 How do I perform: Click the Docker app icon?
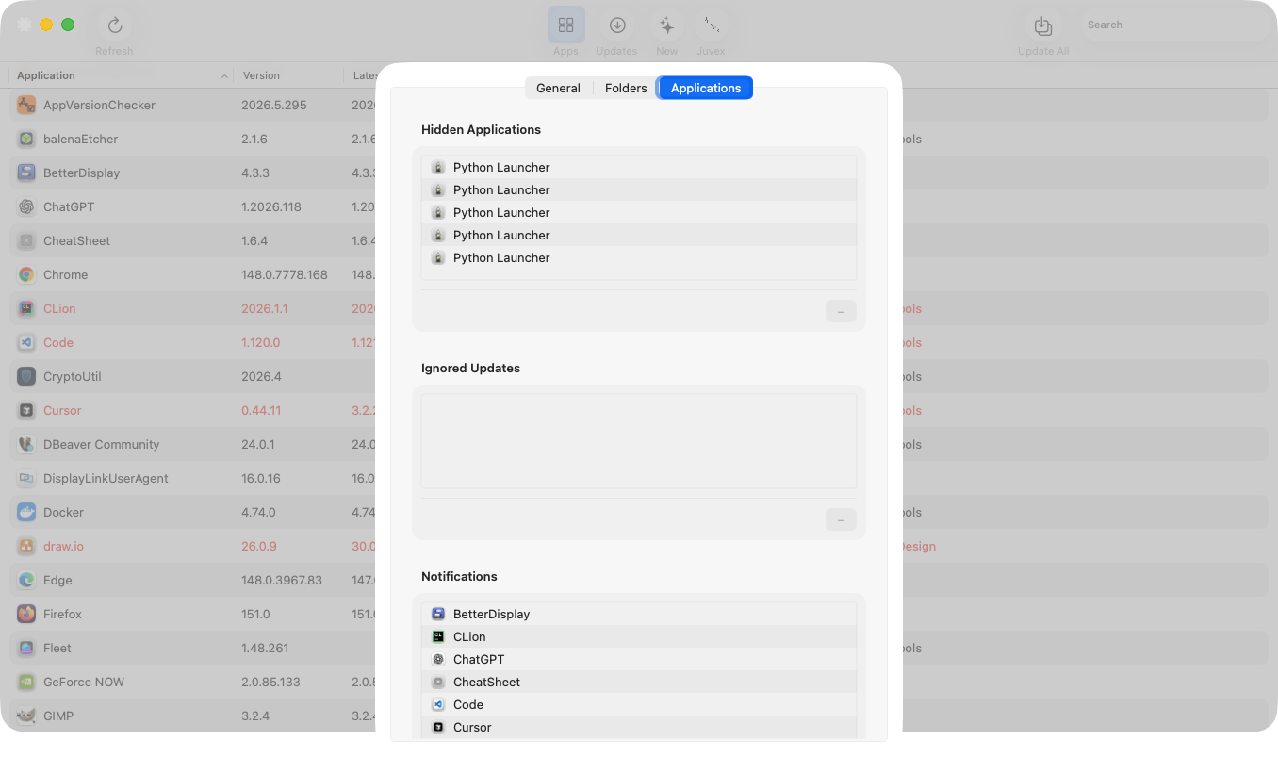[x=26, y=512]
